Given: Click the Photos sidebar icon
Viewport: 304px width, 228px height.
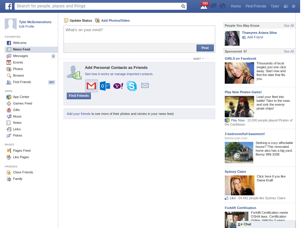Looking at the screenshot, I should (9, 69).
